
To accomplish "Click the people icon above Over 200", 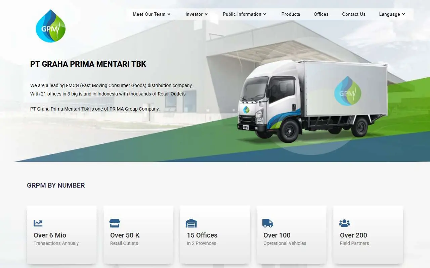I will coord(344,223).
